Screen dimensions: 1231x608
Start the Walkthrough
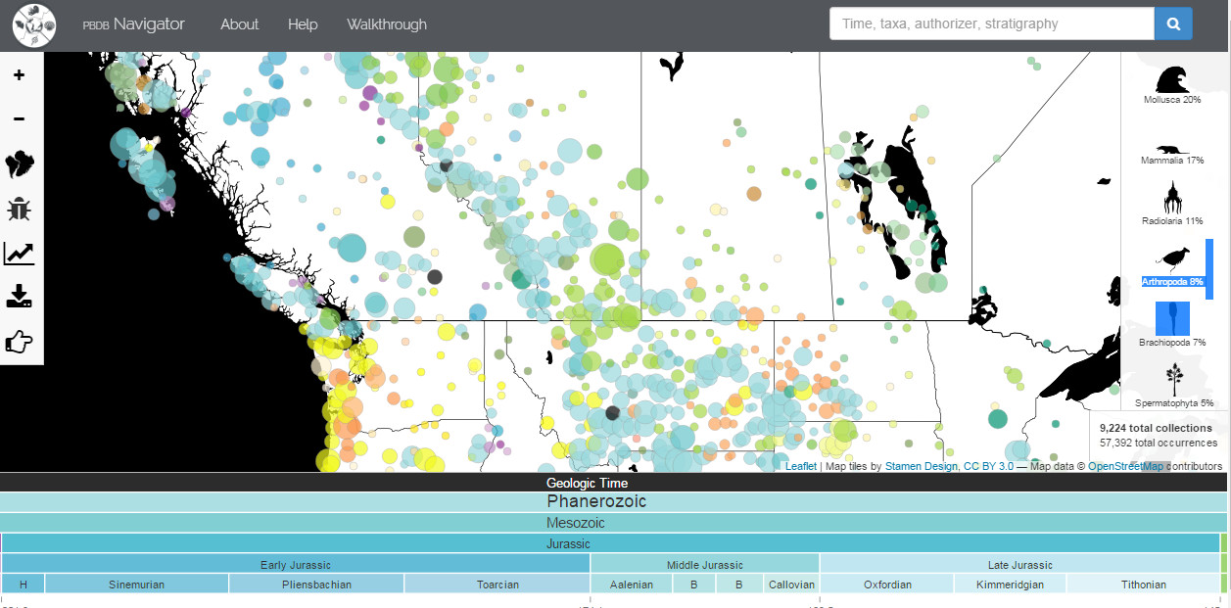[387, 23]
